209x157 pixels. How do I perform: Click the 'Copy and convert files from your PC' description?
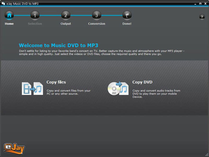[x=68, y=92]
